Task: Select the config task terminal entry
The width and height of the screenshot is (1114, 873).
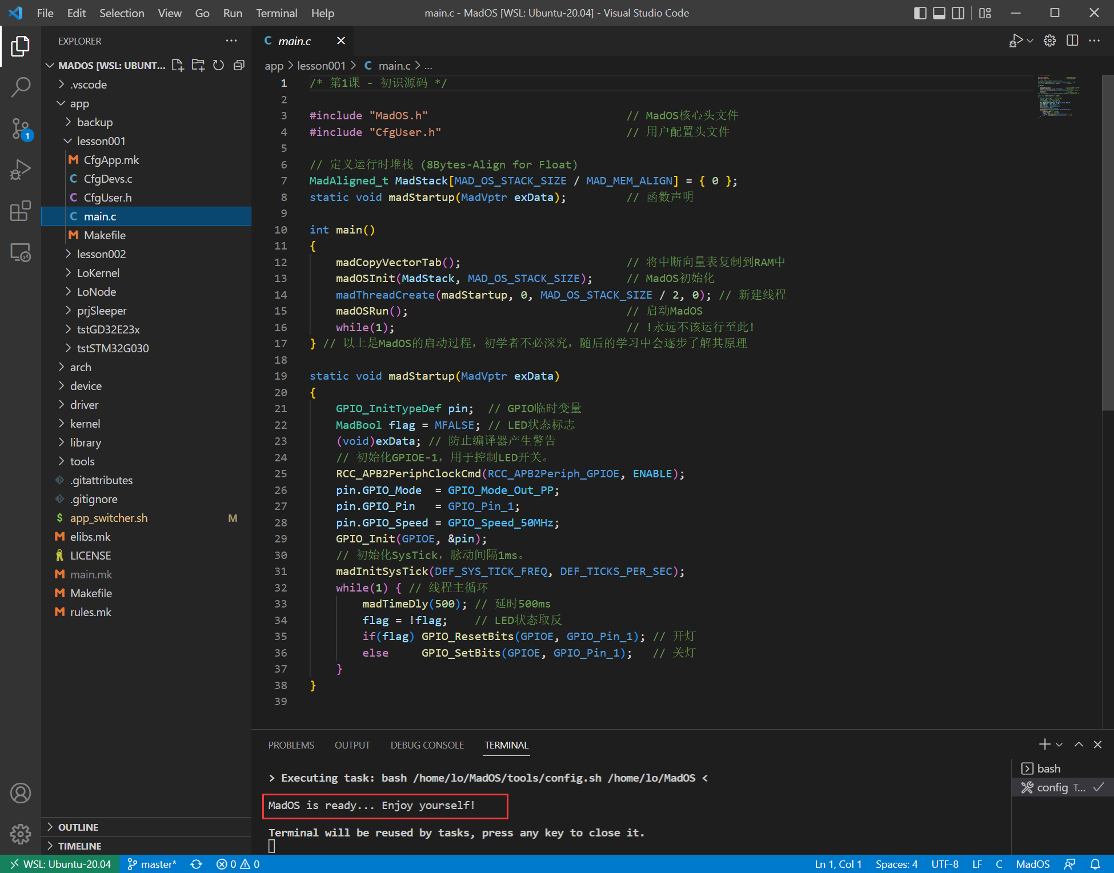Action: 1063,787
